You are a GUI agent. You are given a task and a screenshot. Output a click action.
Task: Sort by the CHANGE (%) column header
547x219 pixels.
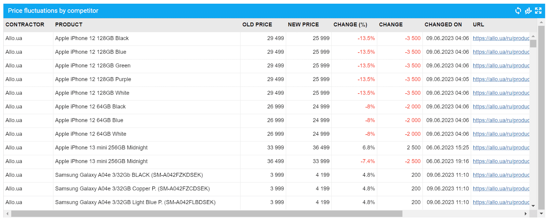[x=350, y=25]
